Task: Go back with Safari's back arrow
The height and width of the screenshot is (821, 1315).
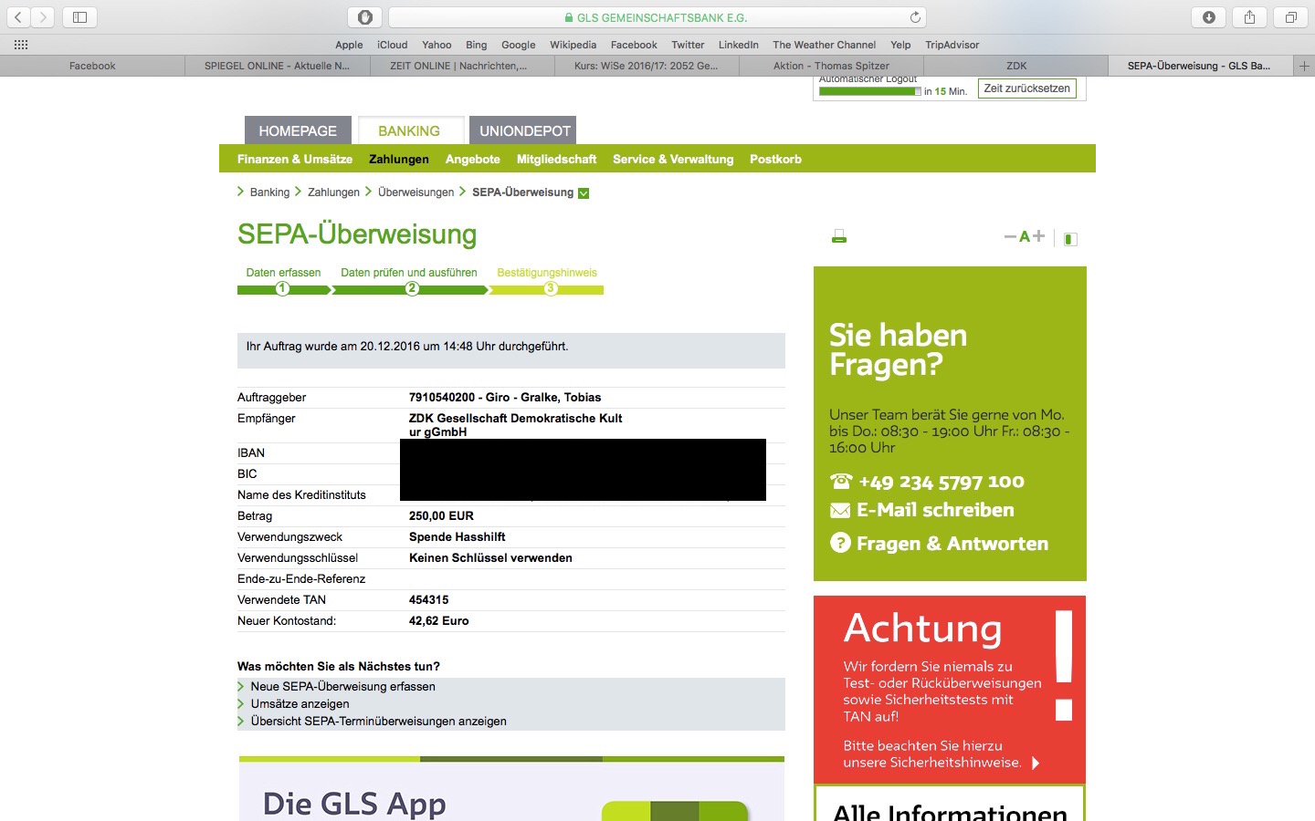Action: click(18, 17)
